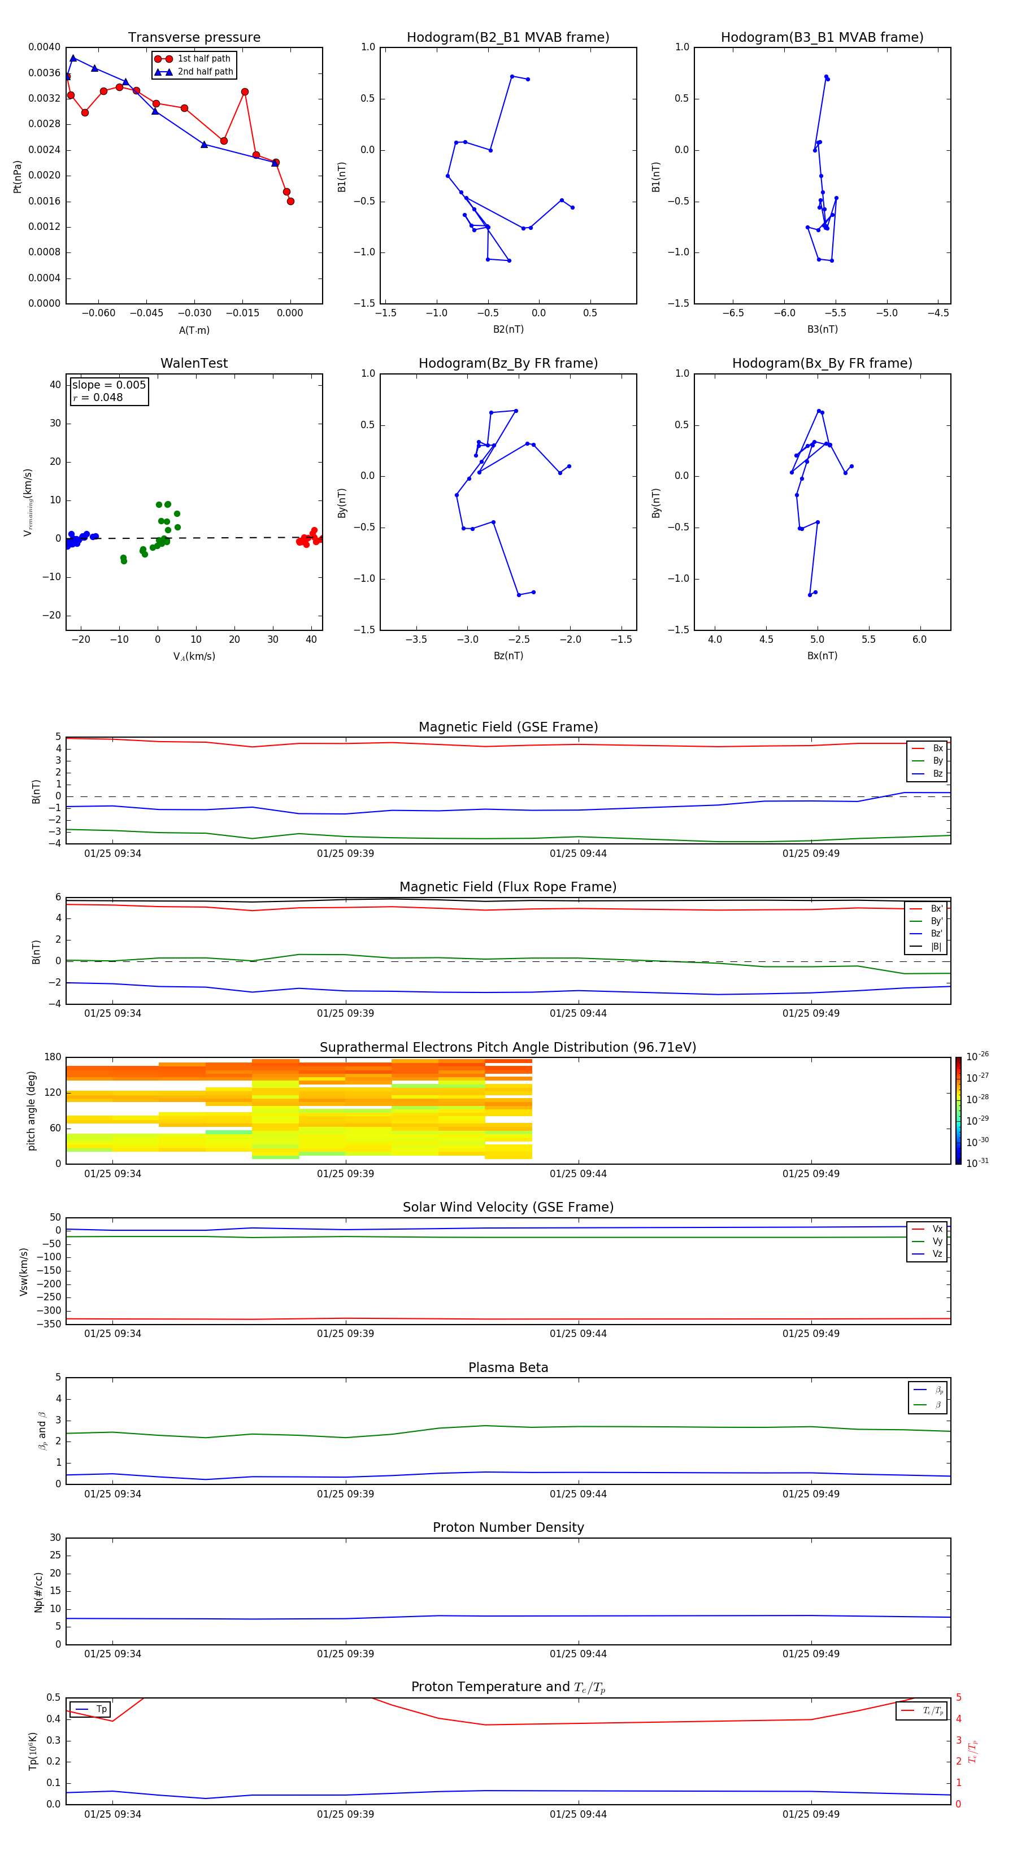Screen dimensions: 1017x1864
Task: Click the 'A(T·m)' axis label
Action: tap(194, 330)
